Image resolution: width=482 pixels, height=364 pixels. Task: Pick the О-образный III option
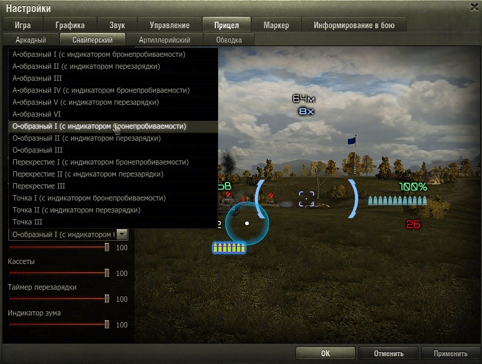113,150
